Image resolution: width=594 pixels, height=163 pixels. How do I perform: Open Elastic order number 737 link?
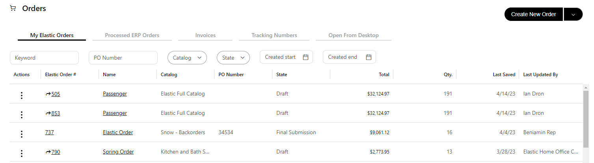50,133
